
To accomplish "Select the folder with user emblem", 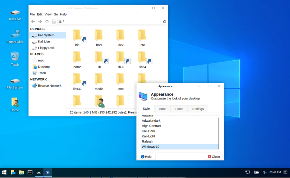I will [100, 101].
